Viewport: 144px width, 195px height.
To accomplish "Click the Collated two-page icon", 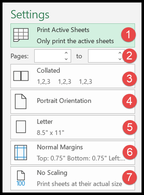I will [x=21, y=76].
